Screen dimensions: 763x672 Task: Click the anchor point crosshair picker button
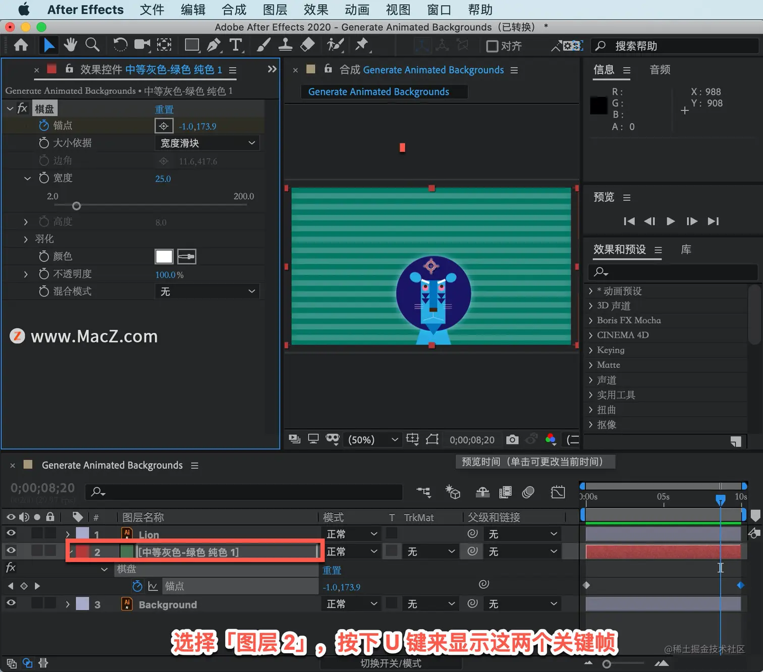163,126
